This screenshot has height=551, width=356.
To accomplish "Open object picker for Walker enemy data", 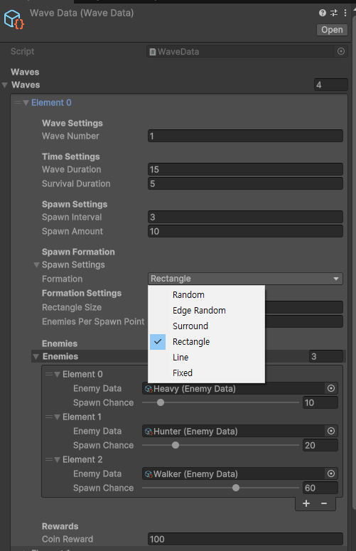I will (x=330, y=474).
